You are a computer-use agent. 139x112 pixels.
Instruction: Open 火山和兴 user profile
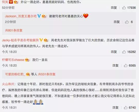tap(8, 84)
